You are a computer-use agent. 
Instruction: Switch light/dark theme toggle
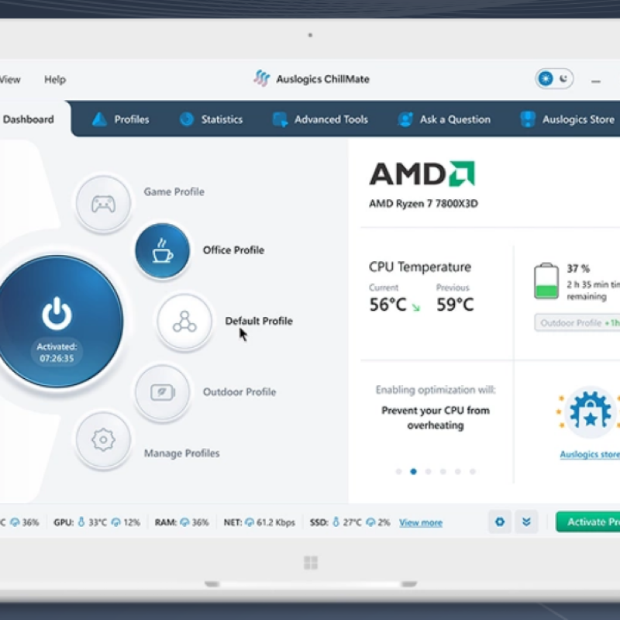click(x=554, y=78)
